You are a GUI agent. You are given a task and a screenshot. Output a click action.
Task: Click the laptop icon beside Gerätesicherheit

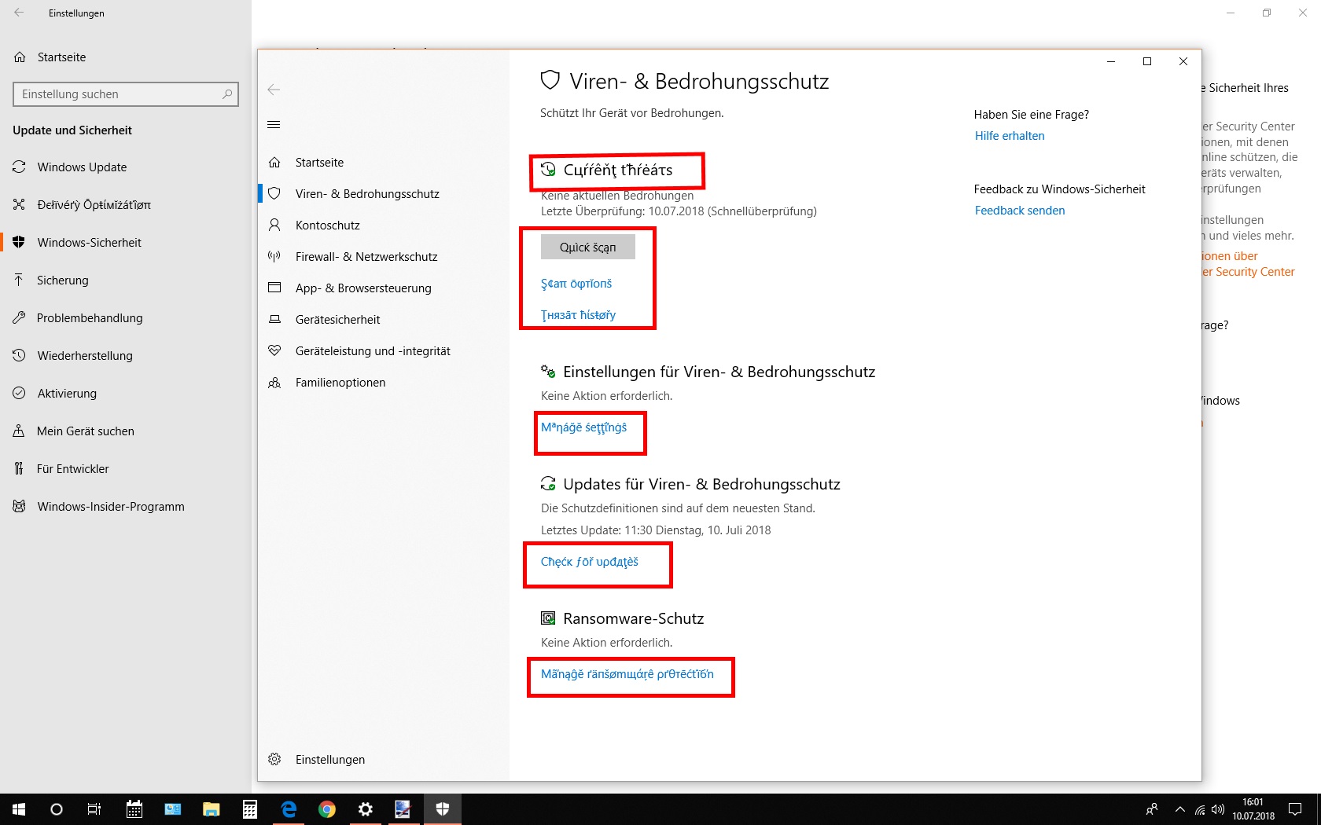274,319
